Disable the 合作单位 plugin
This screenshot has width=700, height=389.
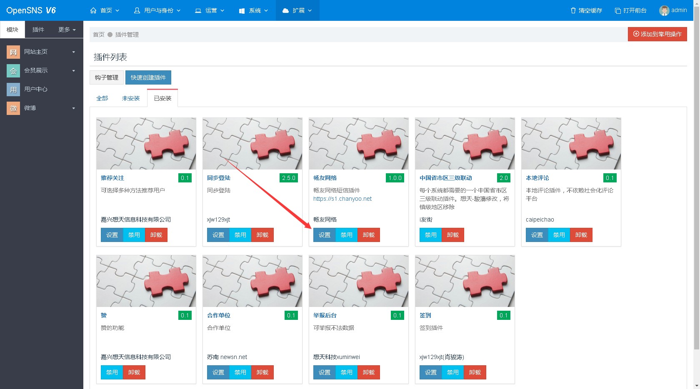[240, 372]
